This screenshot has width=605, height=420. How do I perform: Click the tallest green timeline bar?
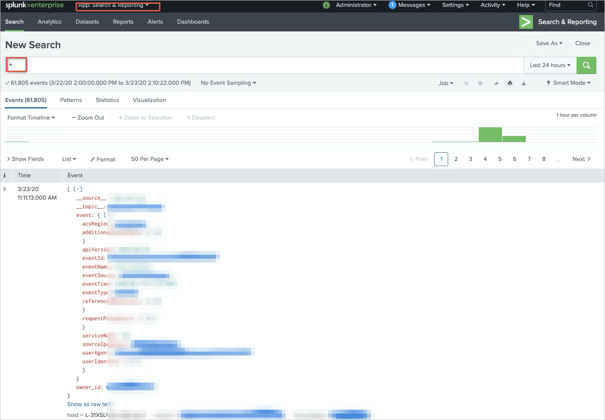click(490, 134)
